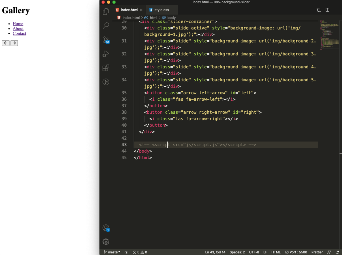
Task: Click the feedback icon in status bar
Action: pos(329,252)
